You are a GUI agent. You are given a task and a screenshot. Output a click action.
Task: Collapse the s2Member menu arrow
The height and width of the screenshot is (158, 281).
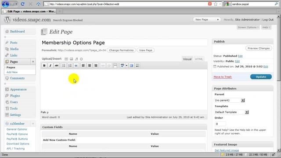(33, 124)
